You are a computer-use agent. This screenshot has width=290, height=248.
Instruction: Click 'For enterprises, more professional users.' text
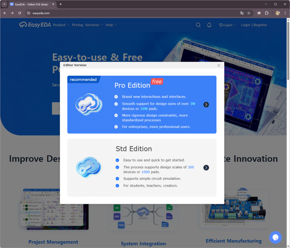(156, 127)
